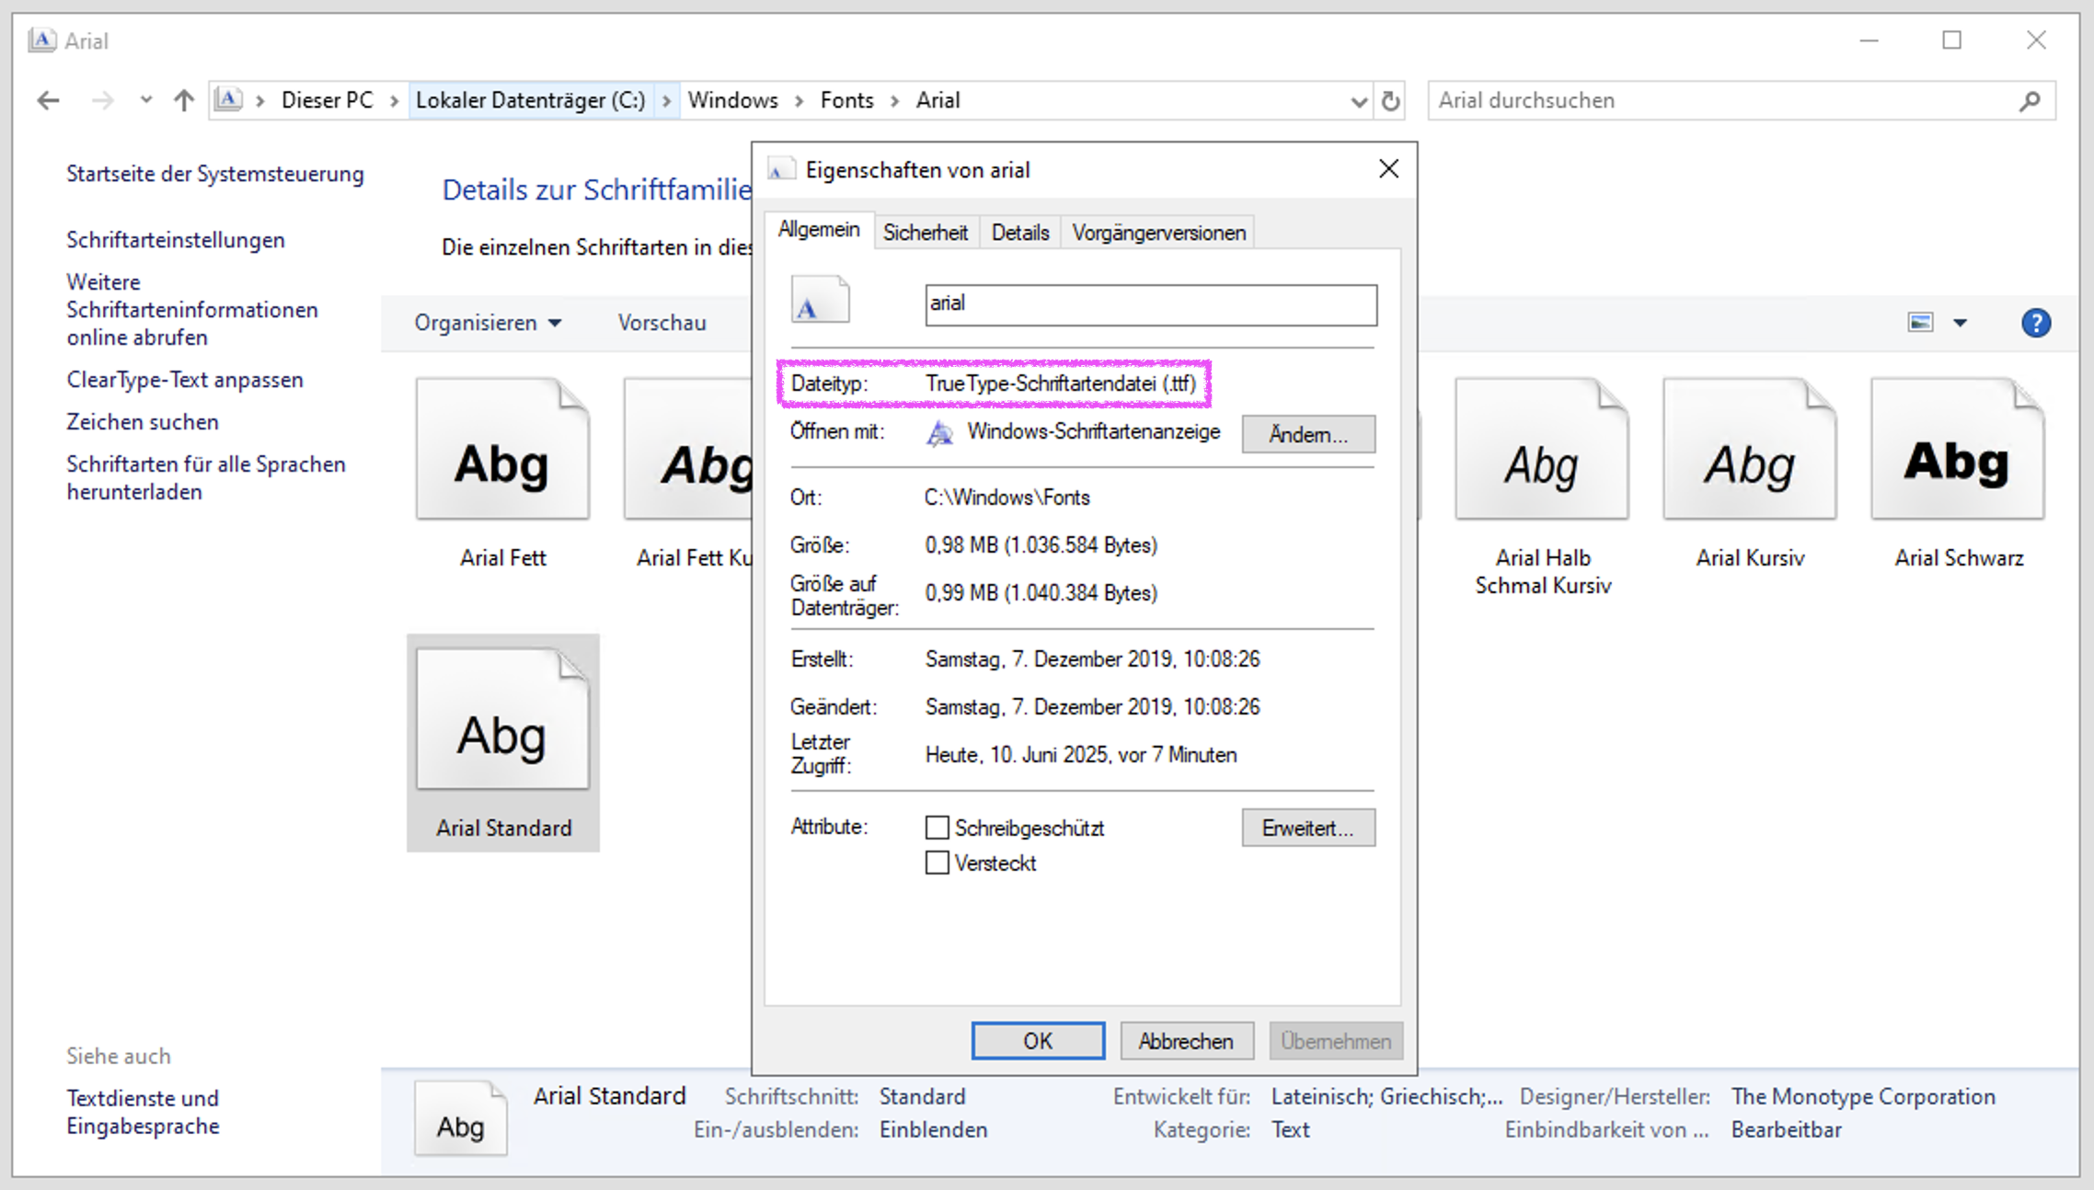Expand the chevron after Windows breadcrumb
Screen dimensions: 2094x1190
799,100
